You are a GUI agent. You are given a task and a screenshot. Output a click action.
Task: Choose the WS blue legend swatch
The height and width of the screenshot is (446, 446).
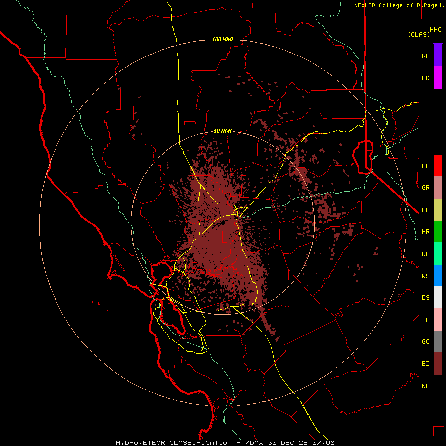point(438,276)
